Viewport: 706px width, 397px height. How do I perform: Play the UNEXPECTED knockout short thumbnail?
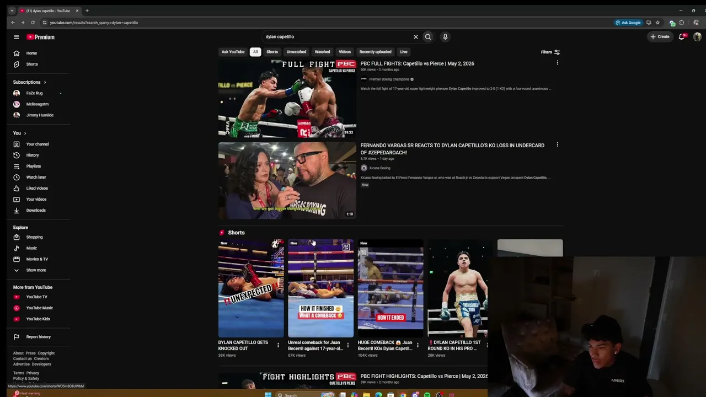[x=251, y=288]
